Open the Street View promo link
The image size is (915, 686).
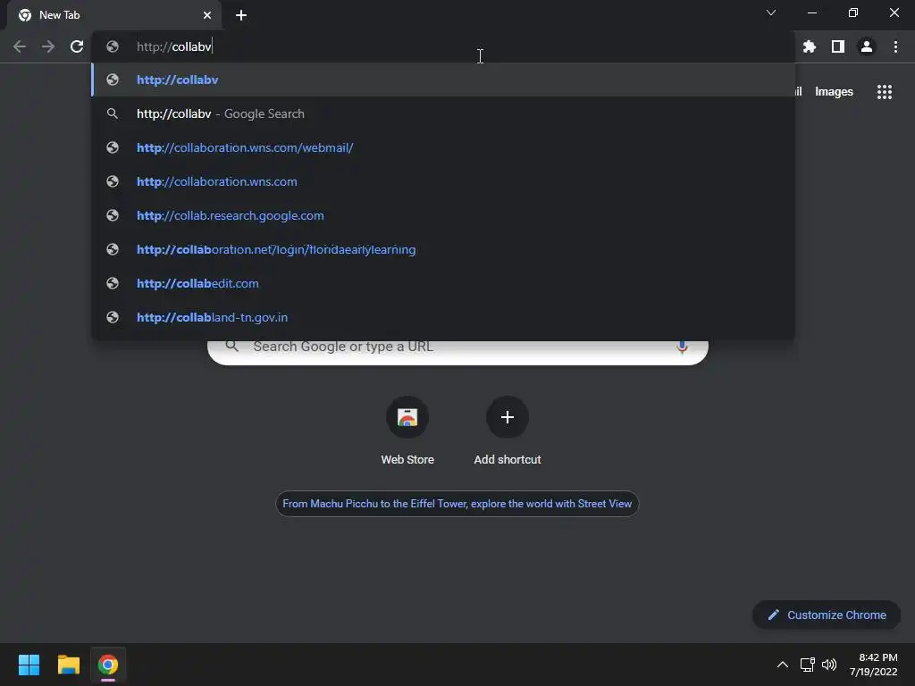[x=457, y=504]
